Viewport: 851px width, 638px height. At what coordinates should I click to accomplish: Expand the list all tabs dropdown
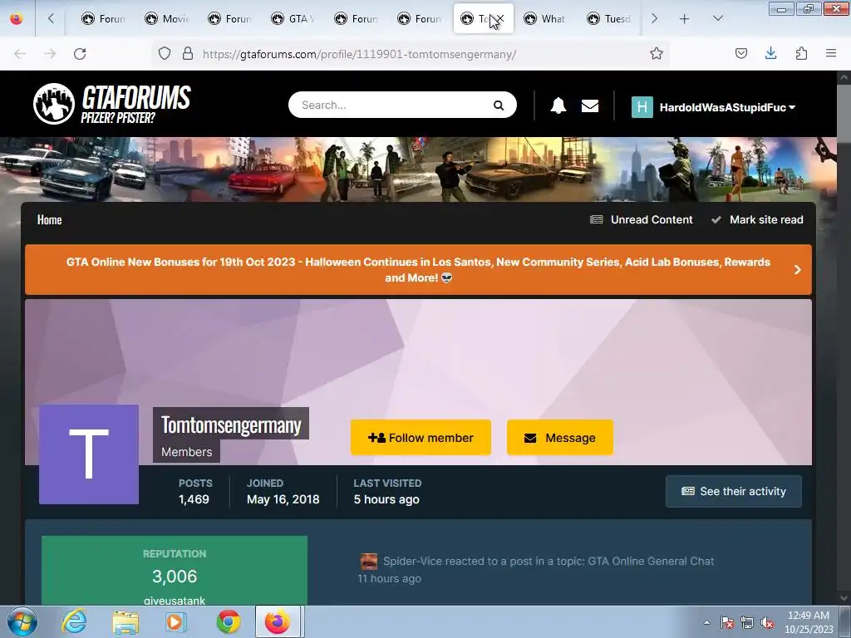[717, 18]
